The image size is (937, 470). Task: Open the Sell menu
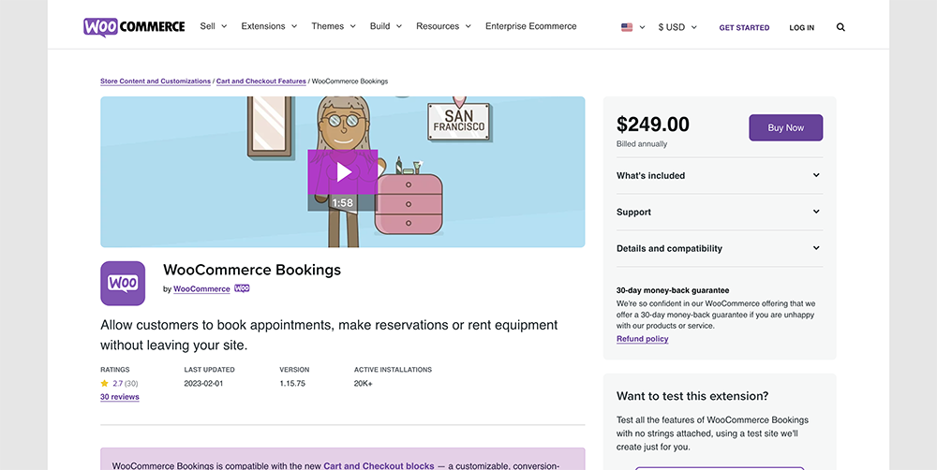pos(214,26)
